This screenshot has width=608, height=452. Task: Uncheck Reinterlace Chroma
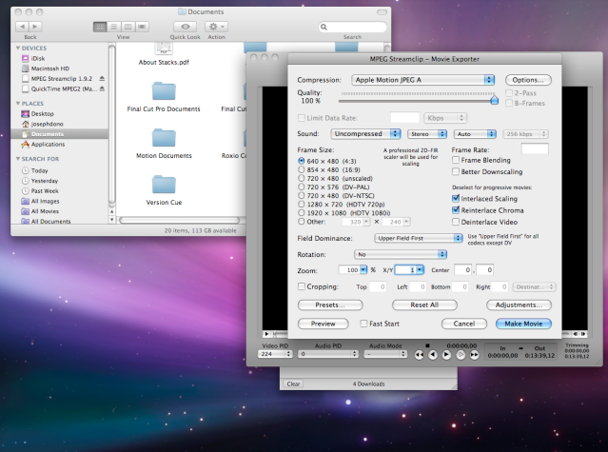[x=456, y=210]
